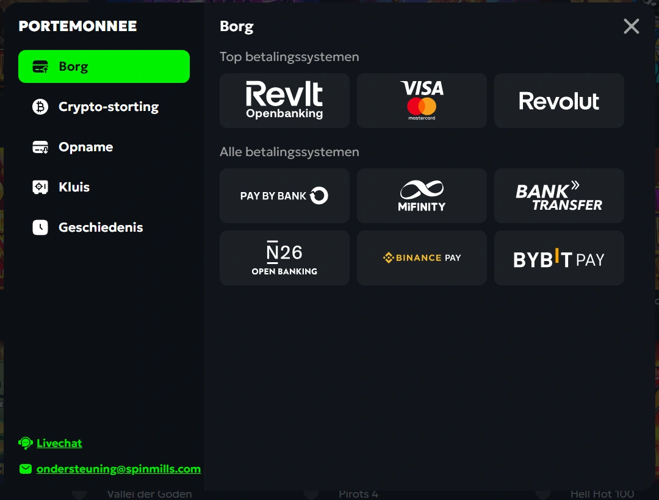Open the Geschiedenis history section
The width and height of the screenshot is (659, 500).
click(x=100, y=227)
